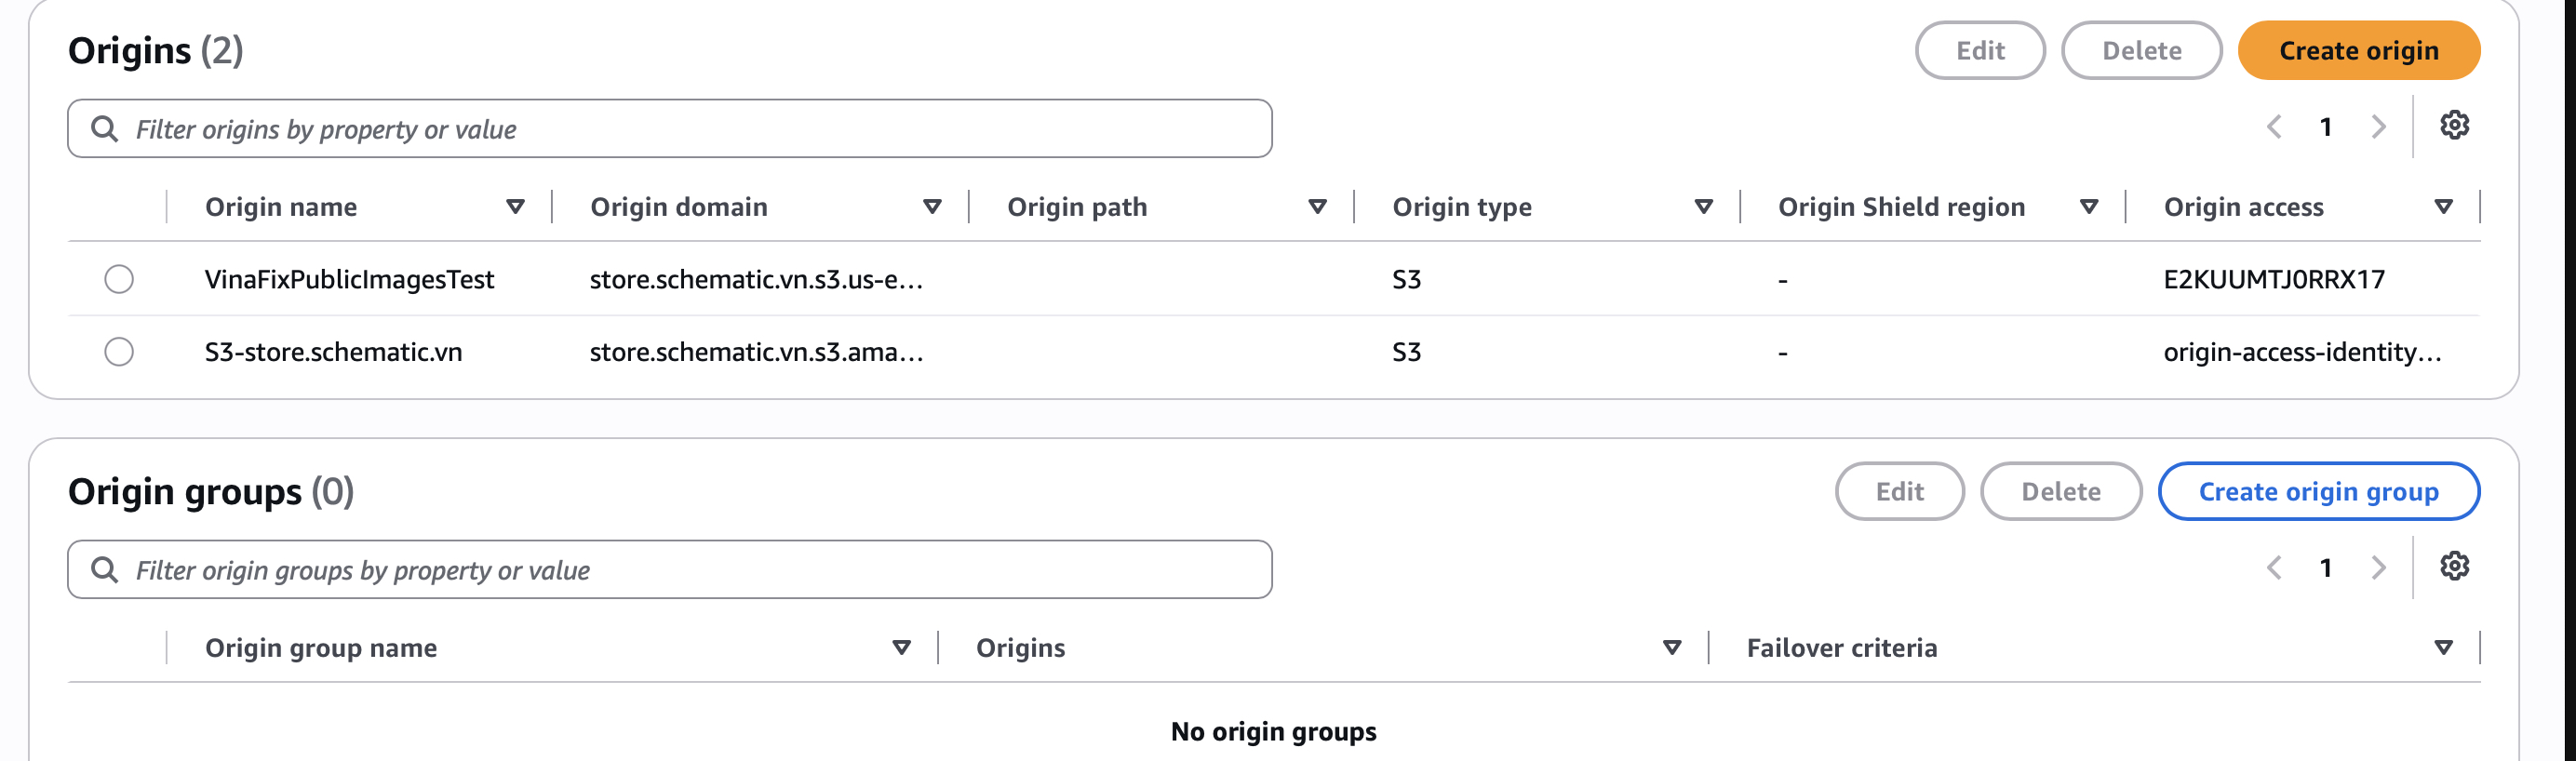Focus the Filter origins input field
The width and height of the screenshot is (2576, 761).
(x=670, y=129)
